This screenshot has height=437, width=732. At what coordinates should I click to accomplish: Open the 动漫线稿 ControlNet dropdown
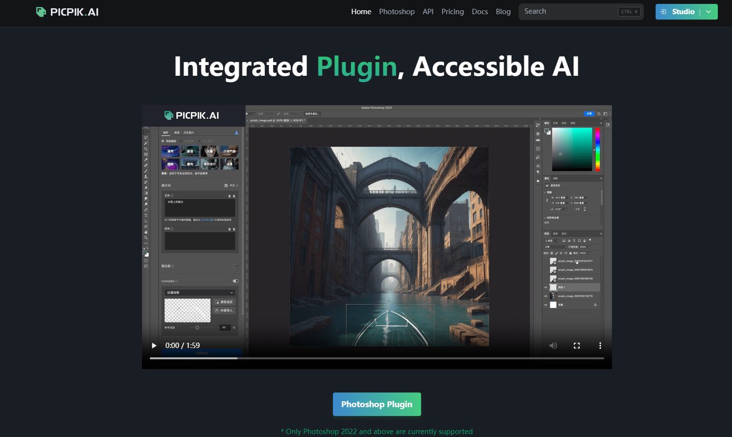pyautogui.click(x=200, y=292)
